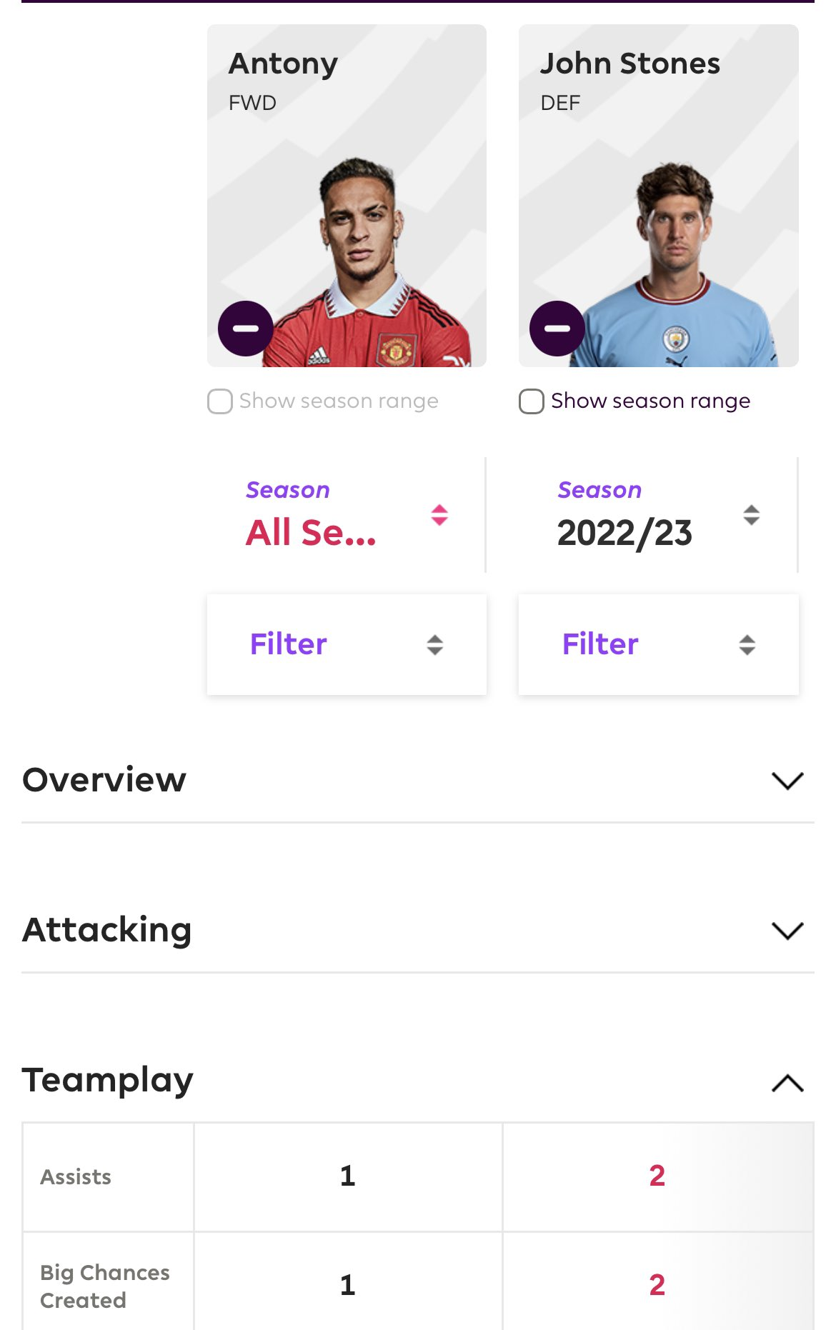Expand the Overview section chevron
This screenshot has height=1330, width=836.
point(787,781)
